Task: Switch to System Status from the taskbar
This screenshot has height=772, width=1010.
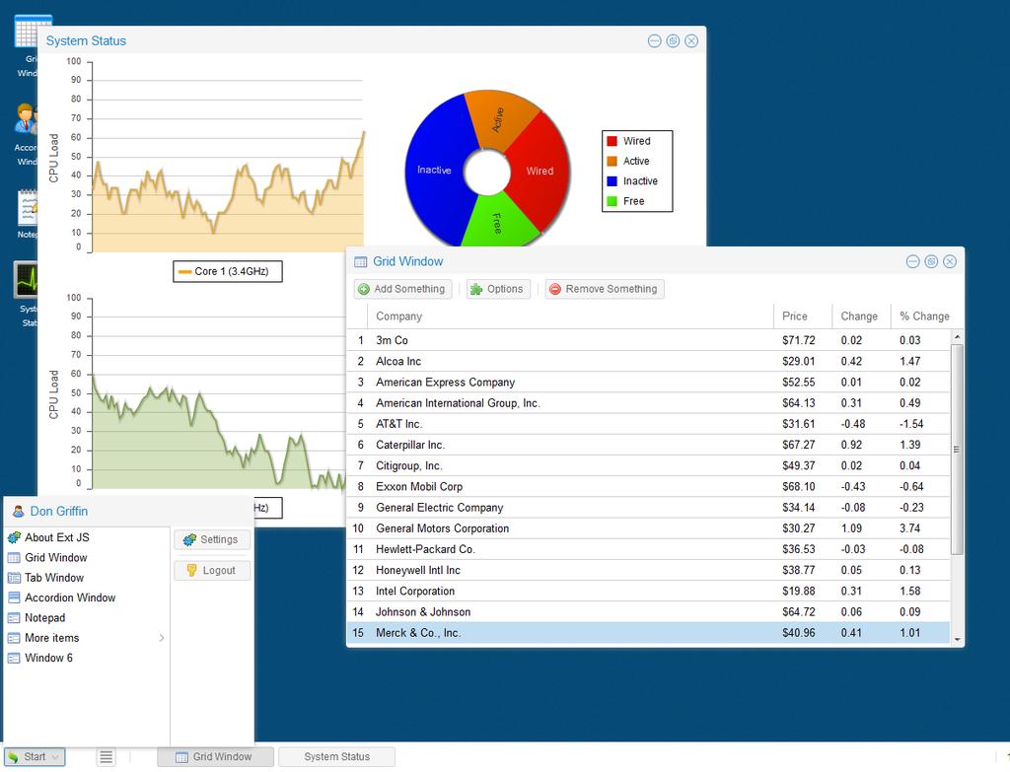Action: click(337, 756)
